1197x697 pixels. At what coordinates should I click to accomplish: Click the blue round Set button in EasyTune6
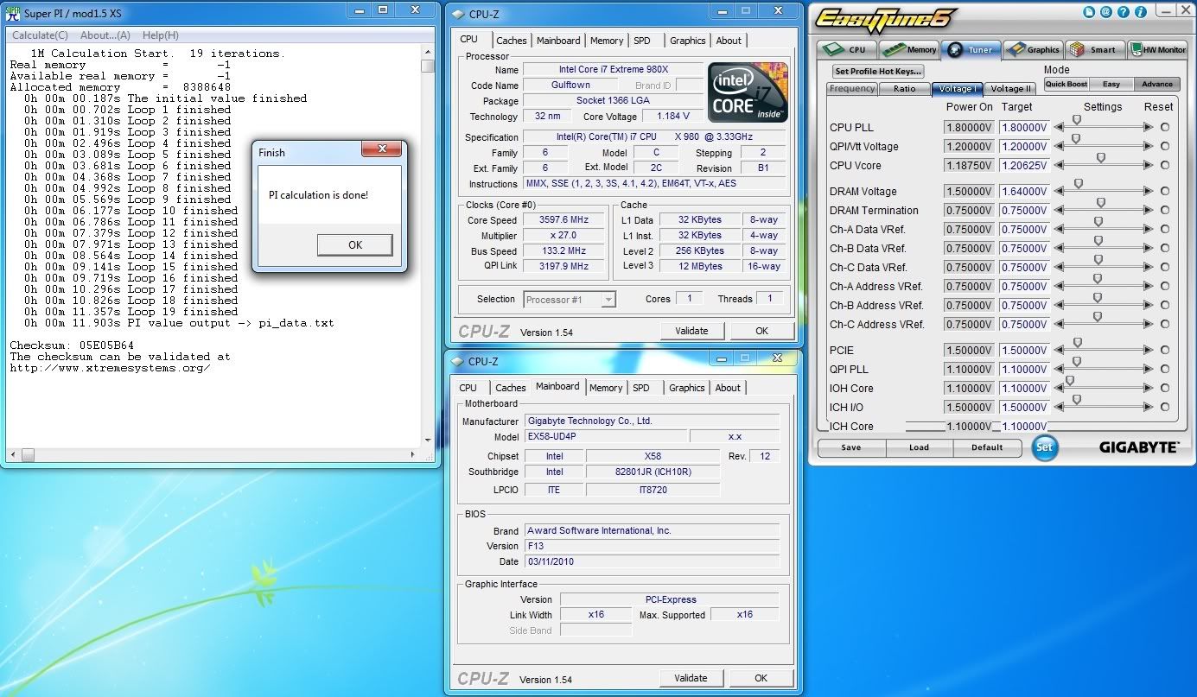click(1045, 447)
